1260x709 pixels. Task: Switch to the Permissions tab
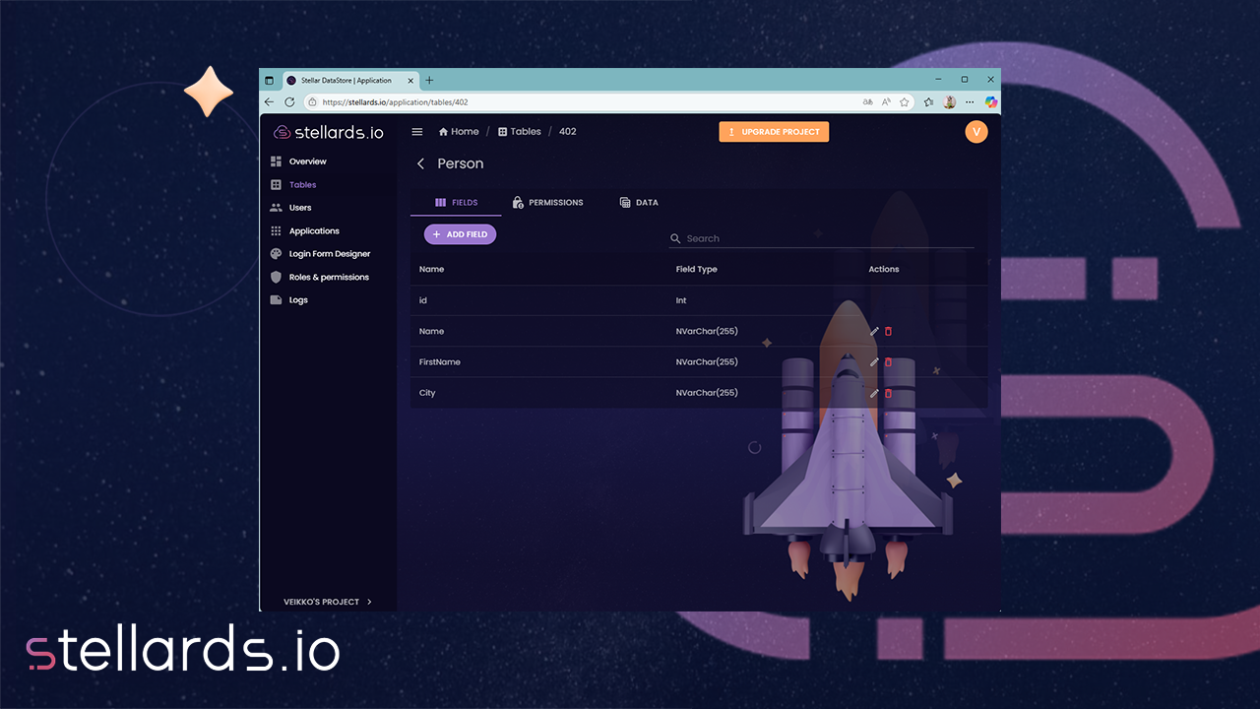click(547, 203)
